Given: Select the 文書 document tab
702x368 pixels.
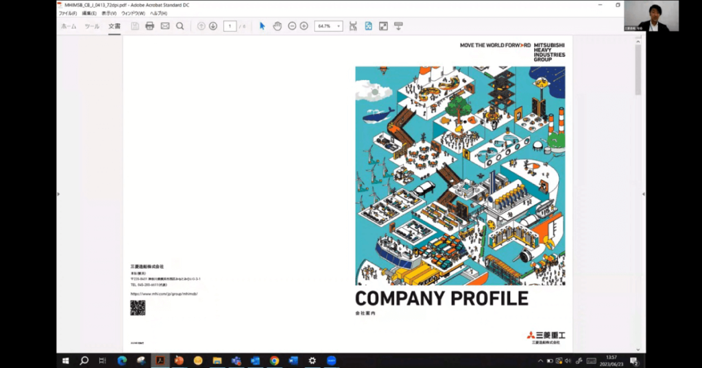Looking at the screenshot, I should click(x=114, y=27).
